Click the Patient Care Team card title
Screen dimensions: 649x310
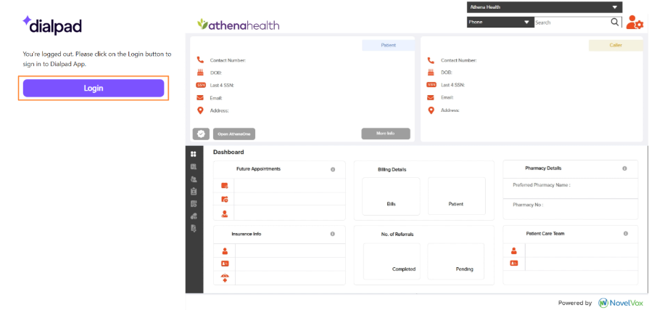pyautogui.click(x=545, y=234)
